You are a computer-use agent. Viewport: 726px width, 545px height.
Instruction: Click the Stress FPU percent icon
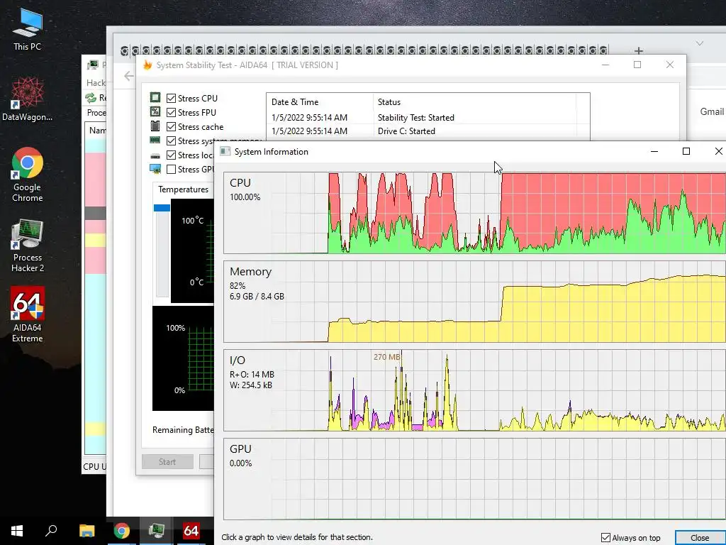coord(155,111)
